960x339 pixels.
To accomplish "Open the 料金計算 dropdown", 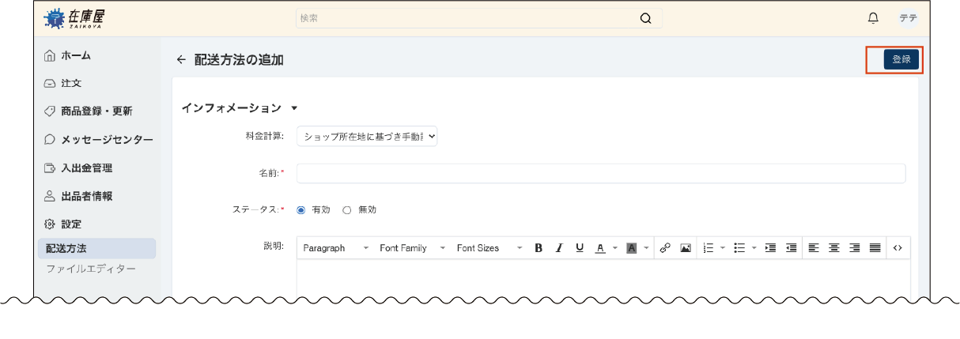I will tap(367, 137).
